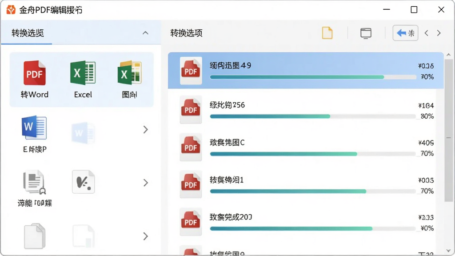The width and height of the screenshot is (455, 256).
Task: Click the scrollbar up arrow
Action: (449, 55)
